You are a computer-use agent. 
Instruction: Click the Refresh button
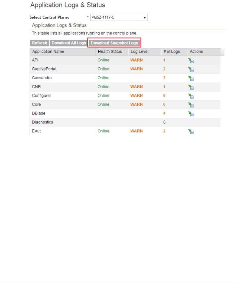point(40,43)
